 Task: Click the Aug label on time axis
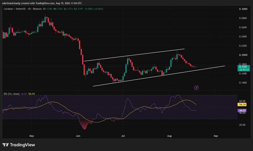coord(169,136)
